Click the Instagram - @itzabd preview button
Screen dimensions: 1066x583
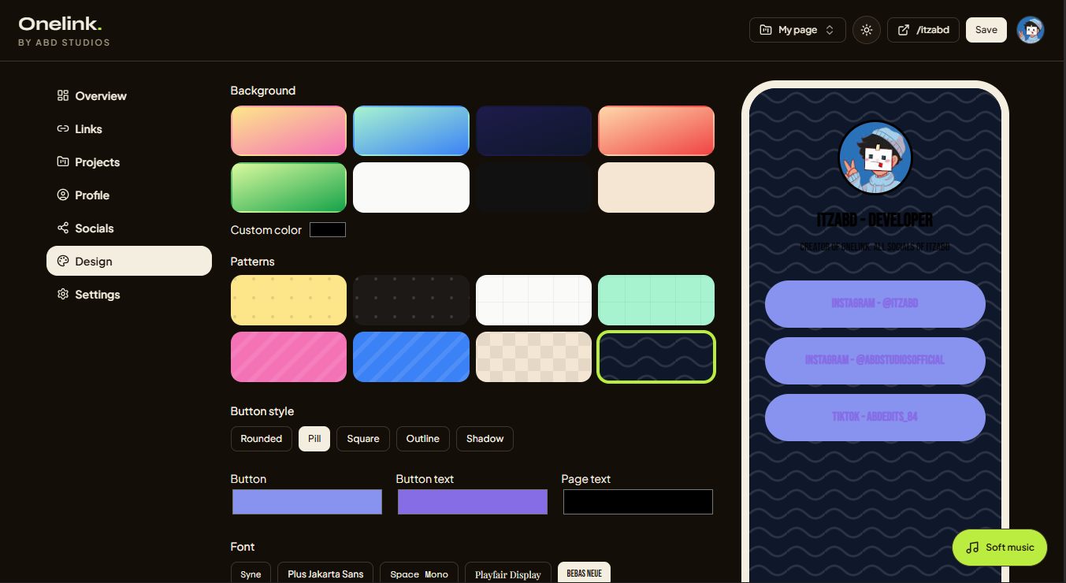875,303
